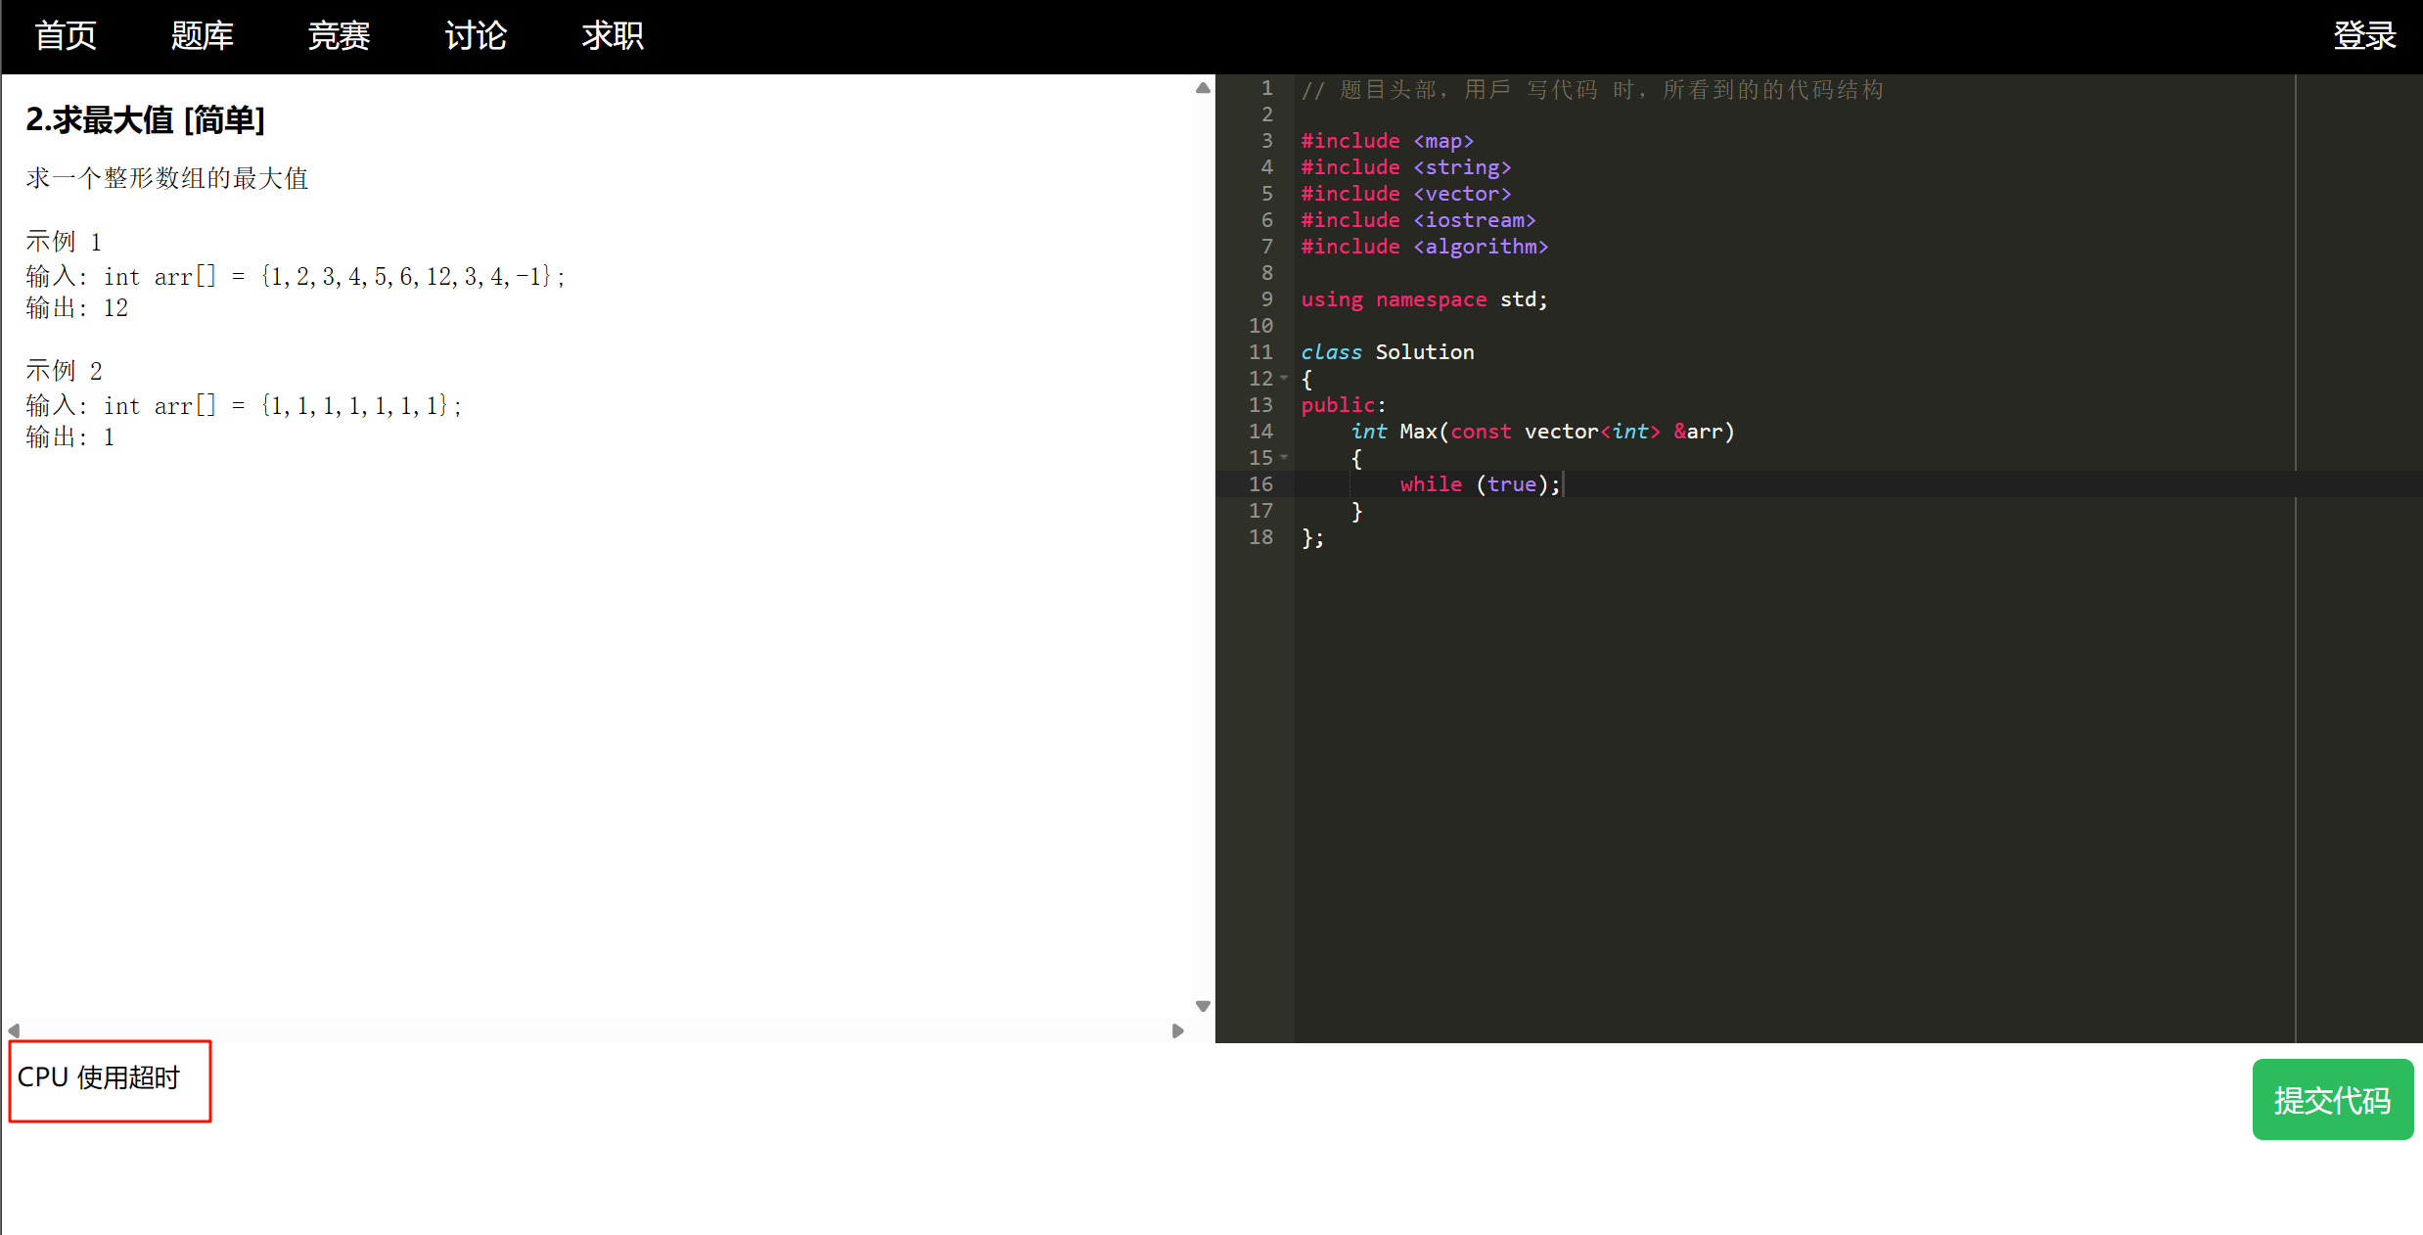This screenshot has height=1235, width=2423.
Task: Open the 求职 navigation item
Action: coord(613,36)
